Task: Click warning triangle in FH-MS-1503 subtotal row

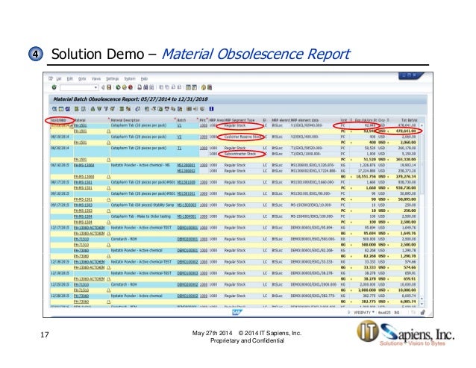Action: (108, 210)
